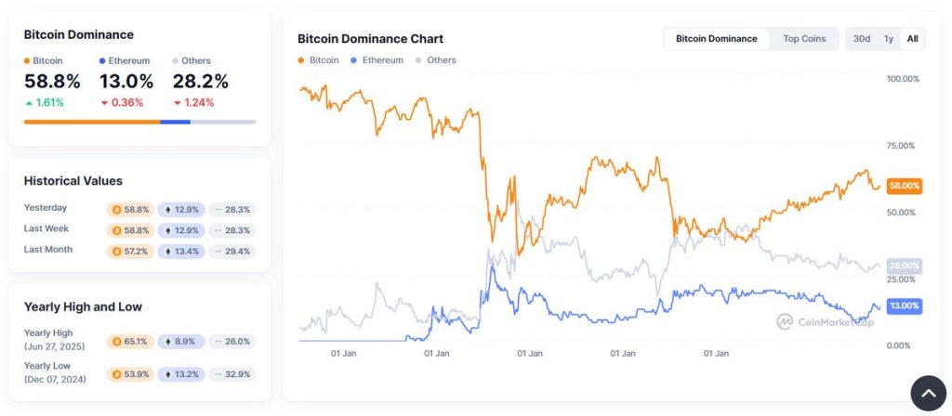The image size is (952, 416).
Task: Toggle the Bitcoin series label in the chart legend
Action: [x=325, y=60]
